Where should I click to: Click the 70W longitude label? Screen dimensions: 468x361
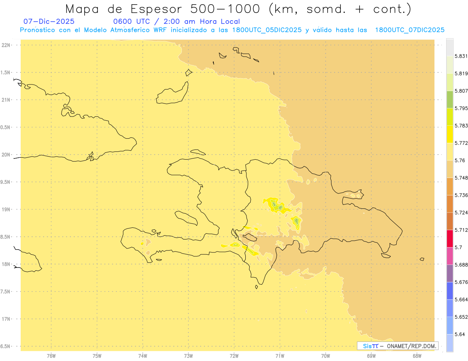(x=326, y=356)
